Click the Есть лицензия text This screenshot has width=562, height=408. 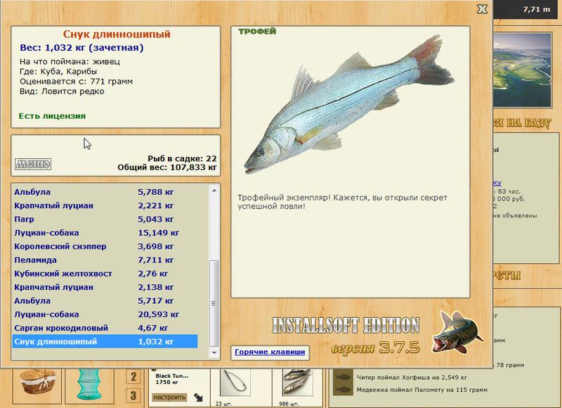click(x=52, y=116)
